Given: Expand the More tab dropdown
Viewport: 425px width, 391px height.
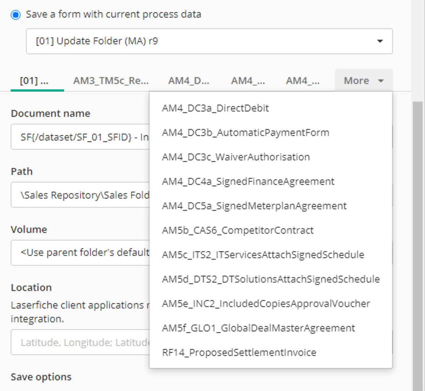Looking at the screenshot, I should click(x=362, y=80).
